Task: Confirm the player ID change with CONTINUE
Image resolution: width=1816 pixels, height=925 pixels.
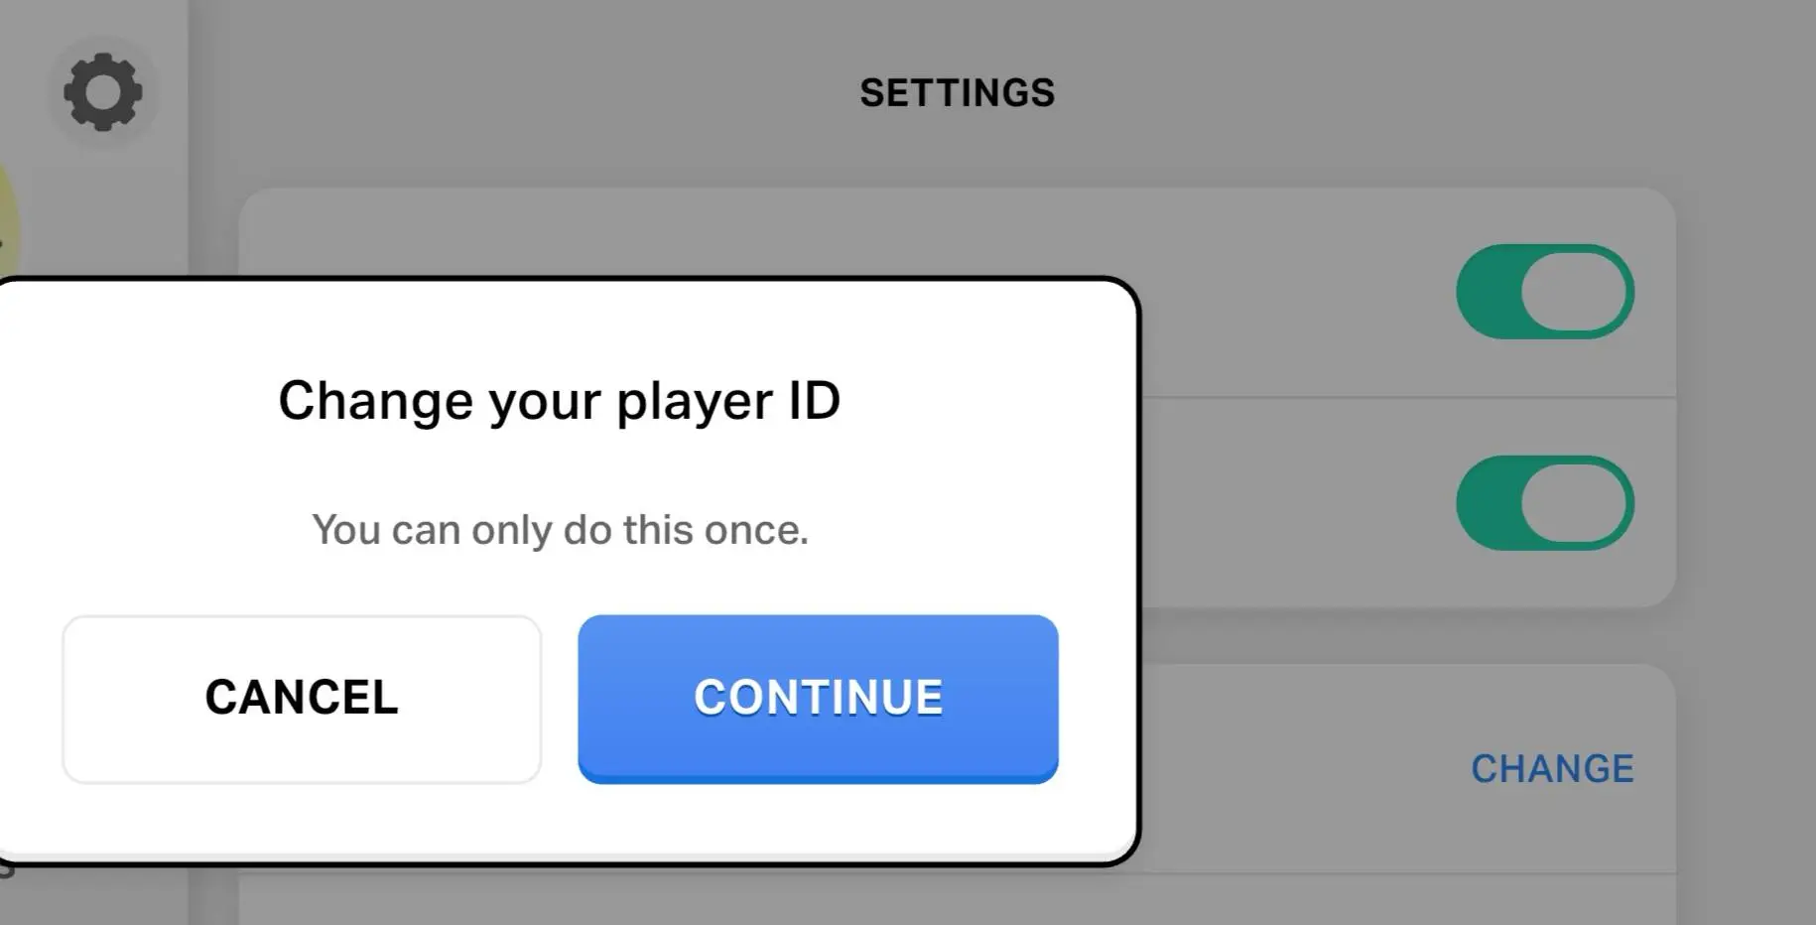Action: click(818, 698)
